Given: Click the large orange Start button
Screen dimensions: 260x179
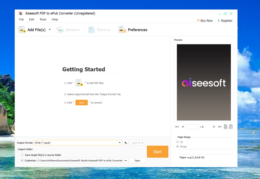Looking at the screenshot, I should (x=158, y=152).
